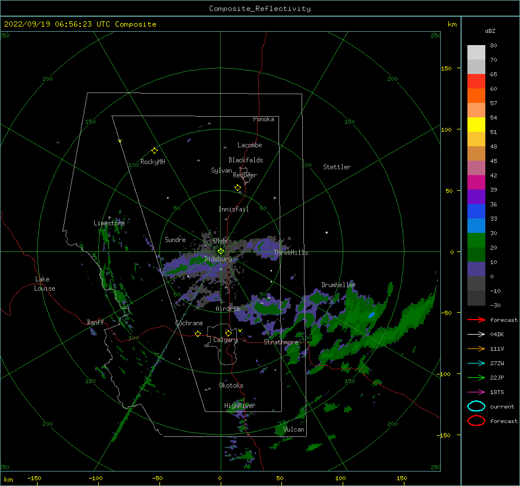Click the Didsbury label
This screenshot has width=520, height=486.
tap(218, 259)
